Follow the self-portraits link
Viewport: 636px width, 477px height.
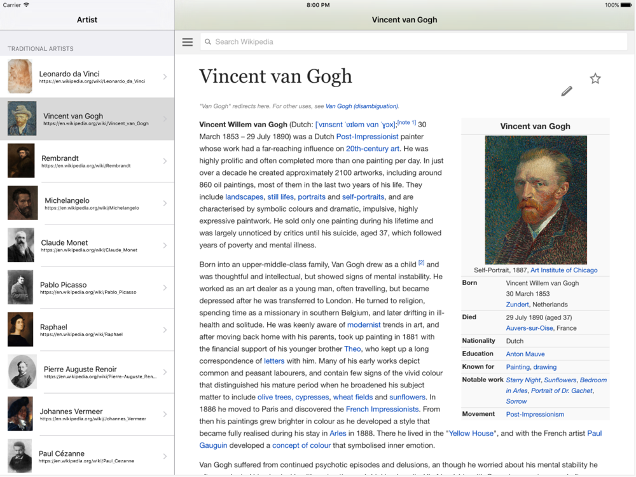pyautogui.click(x=363, y=197)
